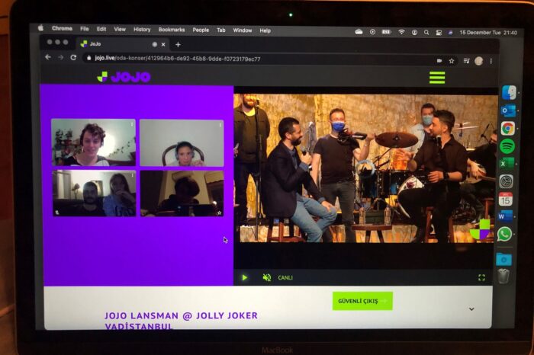Open the Bookmarks menu
This screenshot has width=534, height=355.
(172, 30)
